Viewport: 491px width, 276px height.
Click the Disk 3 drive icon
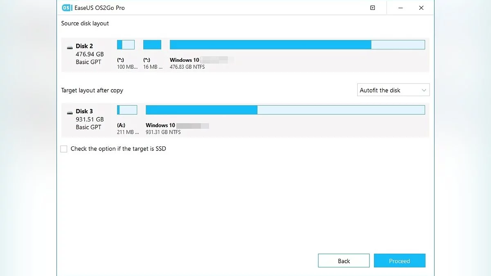[70, 112]
